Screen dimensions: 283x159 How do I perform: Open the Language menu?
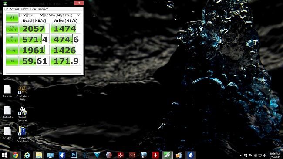click(43, 9)
